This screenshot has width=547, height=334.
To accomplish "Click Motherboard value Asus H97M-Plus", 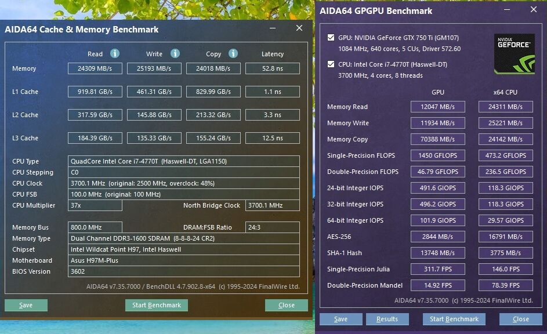I will 183,260.
